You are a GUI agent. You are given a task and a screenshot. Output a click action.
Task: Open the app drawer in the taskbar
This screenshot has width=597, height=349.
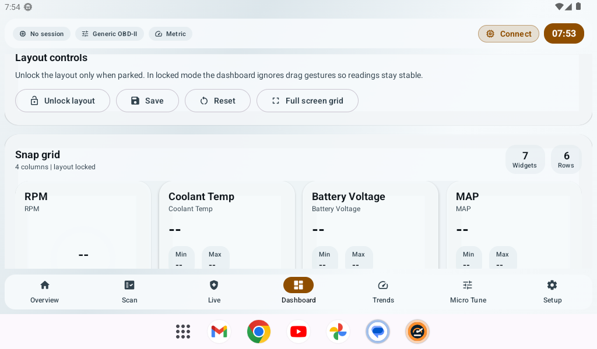(x=182, y=331)
